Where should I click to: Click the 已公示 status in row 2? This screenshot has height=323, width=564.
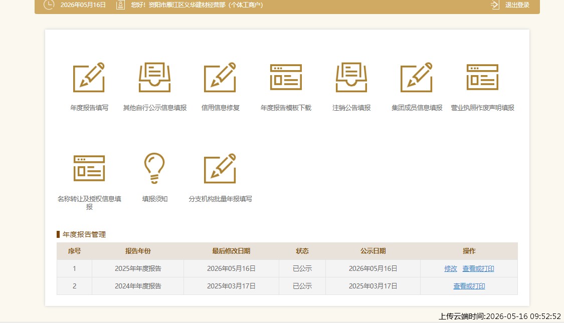coord(302,286)
